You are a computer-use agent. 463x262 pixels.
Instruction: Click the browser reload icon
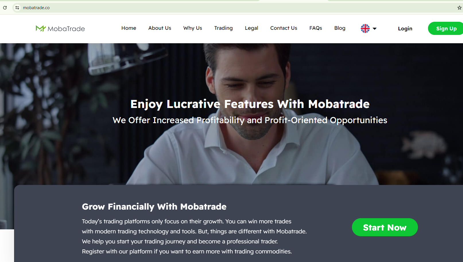tap(5, 8)
